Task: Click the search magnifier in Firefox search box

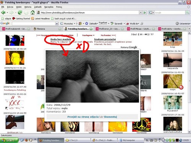Action: pyautogui.click(x=188, y=13)
